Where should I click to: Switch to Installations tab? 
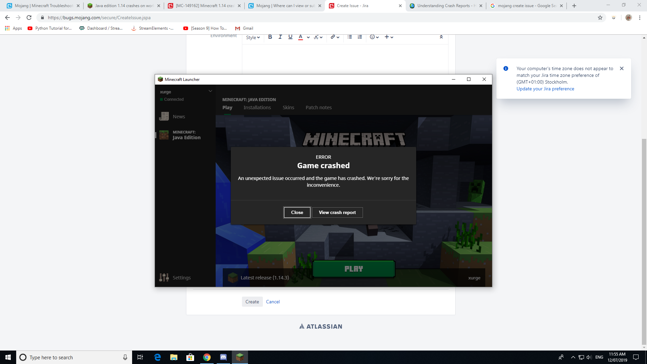pyautogui.click(x=257, y=108)
